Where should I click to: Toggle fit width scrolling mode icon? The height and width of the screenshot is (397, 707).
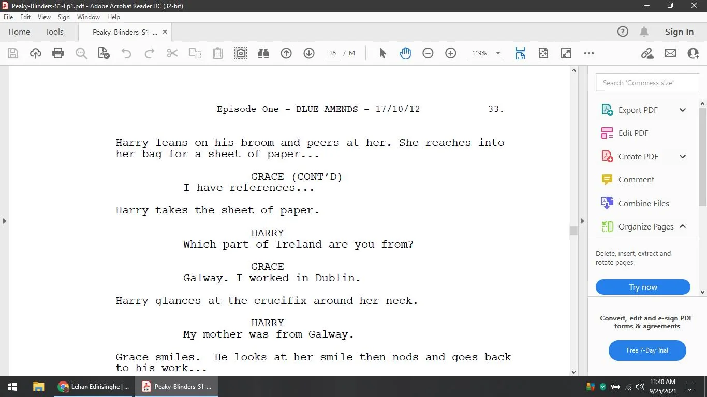pyautogui.click(x=520, y=53)
